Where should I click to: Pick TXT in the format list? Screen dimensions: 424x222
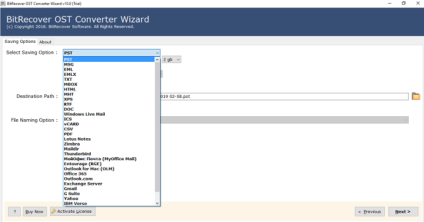pos(108,80)
